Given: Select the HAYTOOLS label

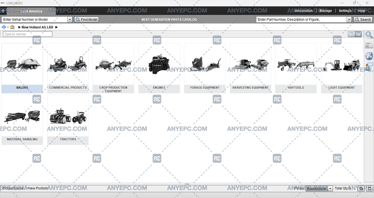Looking at the screenshot, I should (296, 88).
